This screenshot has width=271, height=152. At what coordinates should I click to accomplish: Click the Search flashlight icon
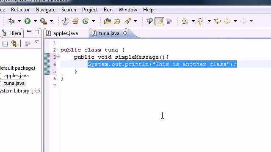[127, 21]
